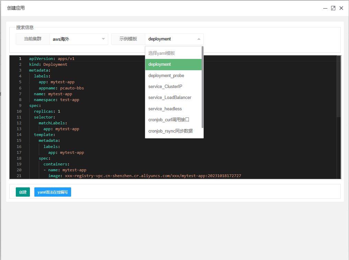Click the 搜索信息 section title
Screen dimensions: 349x260
point(25,27)
